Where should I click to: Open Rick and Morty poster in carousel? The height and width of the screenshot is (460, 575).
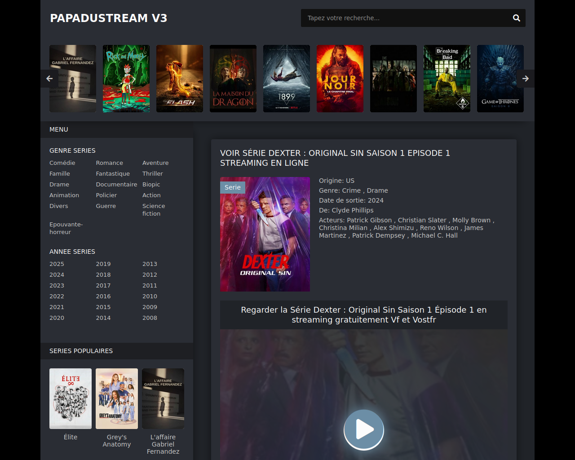pos(126,79)
